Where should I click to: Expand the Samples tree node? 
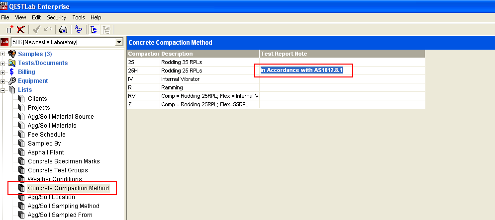[x=3, y=54]
